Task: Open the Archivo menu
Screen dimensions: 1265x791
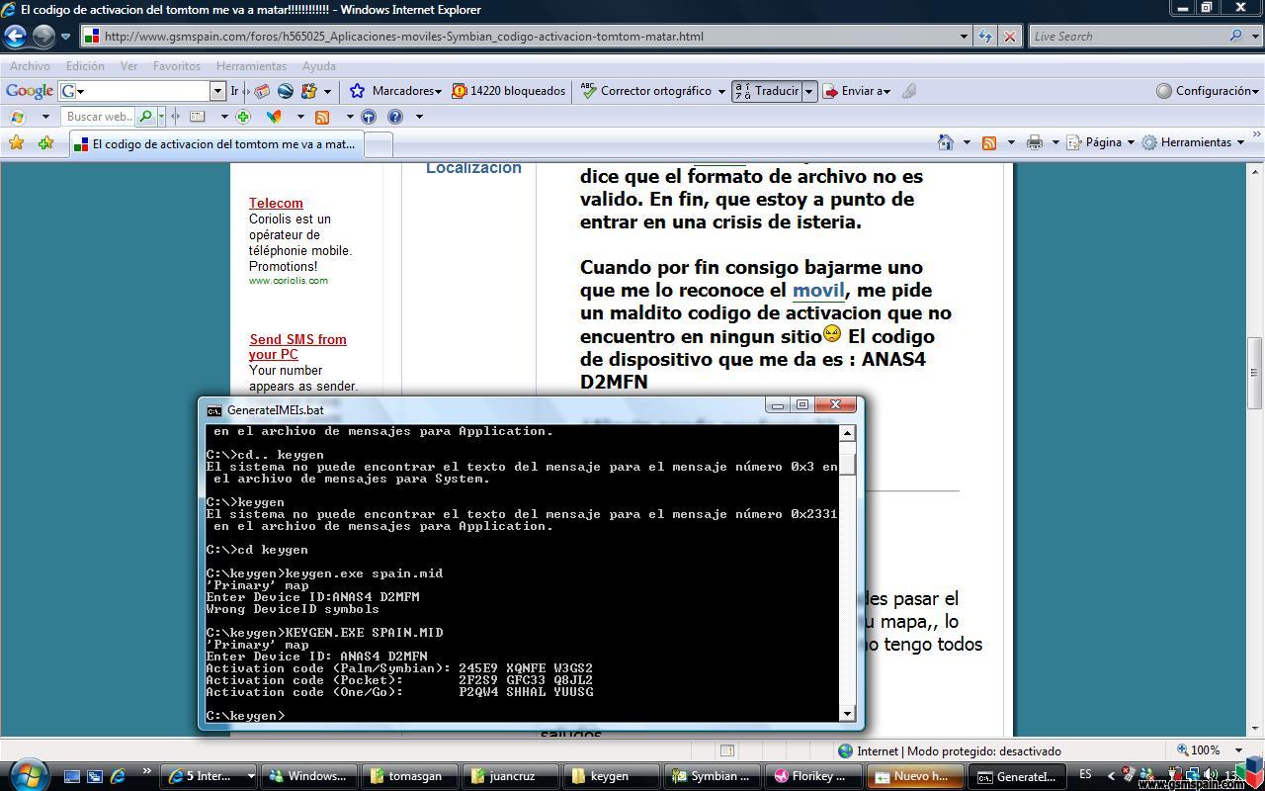Action: (30, 66)
